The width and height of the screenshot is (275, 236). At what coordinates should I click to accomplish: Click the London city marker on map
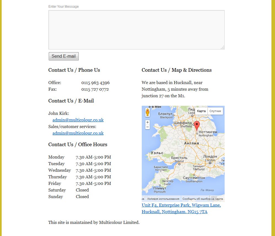tap(210, 163)
